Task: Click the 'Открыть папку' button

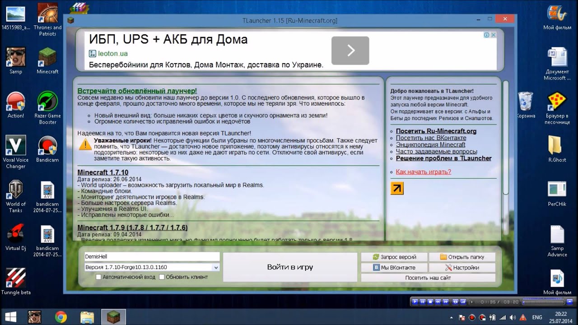Action: pos(462,257)
